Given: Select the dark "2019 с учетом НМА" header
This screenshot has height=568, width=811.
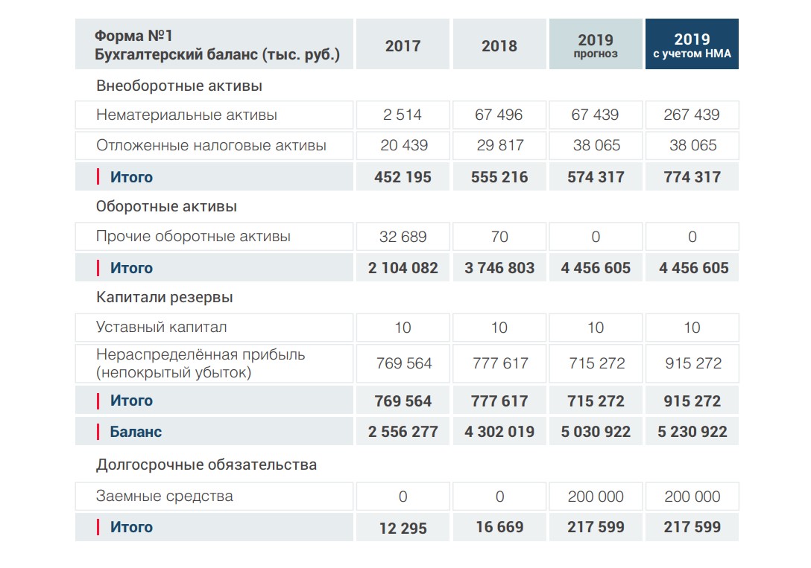Looking at the screenshot, I should pyautogui.click(x=692, y=45).
